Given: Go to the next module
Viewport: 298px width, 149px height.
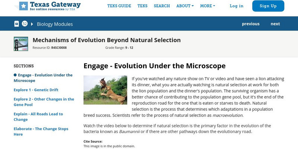Looking at the screenshot, I should coord(275,24).
